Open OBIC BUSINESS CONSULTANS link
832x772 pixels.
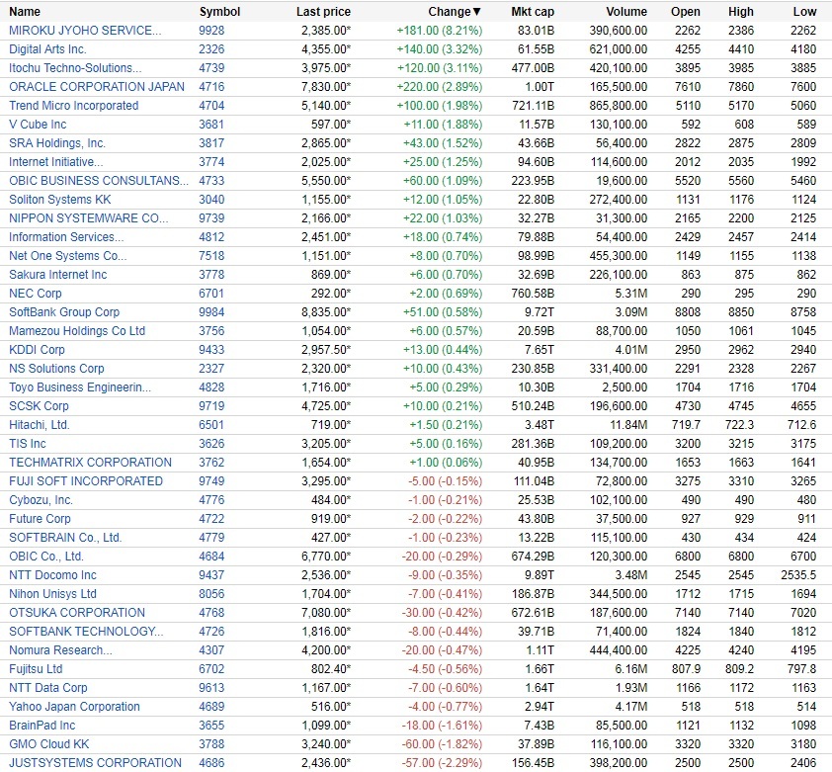coord(99,181)
